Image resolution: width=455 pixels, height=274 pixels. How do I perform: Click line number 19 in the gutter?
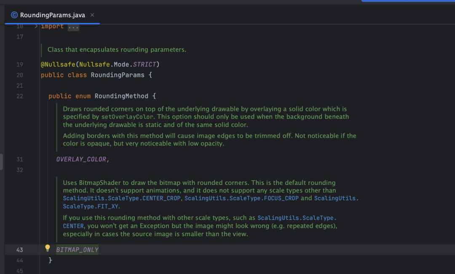[x=19, y=65]
